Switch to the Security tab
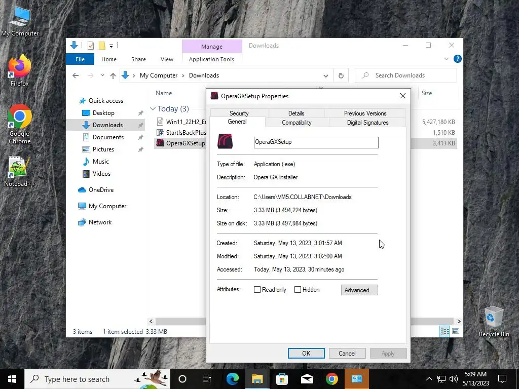Viewport: 519px width, 389px height. [x=239, y=113]
